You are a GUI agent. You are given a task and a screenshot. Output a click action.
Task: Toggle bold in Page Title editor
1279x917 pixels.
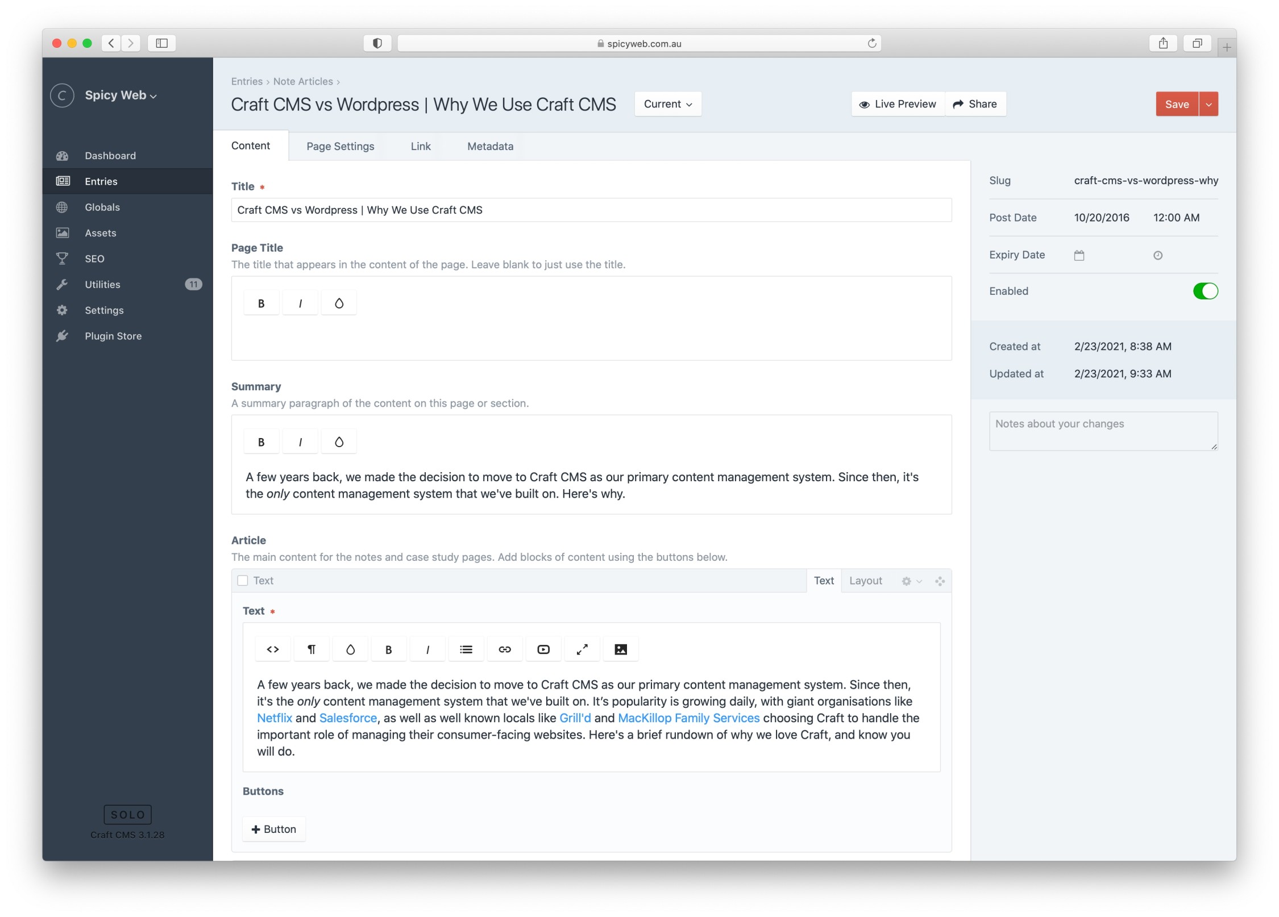tap(261, 303)
